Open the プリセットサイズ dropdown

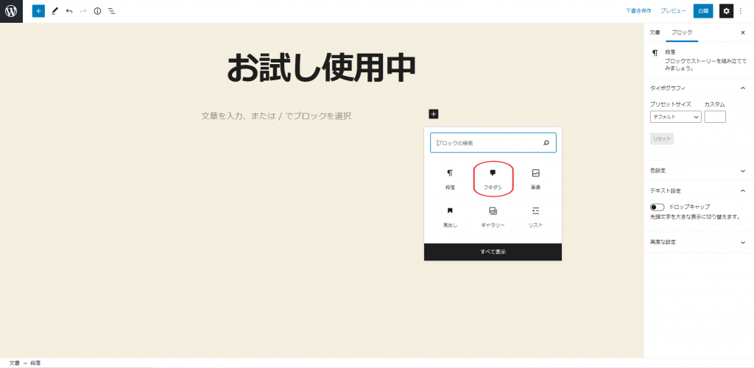[675, 117]
